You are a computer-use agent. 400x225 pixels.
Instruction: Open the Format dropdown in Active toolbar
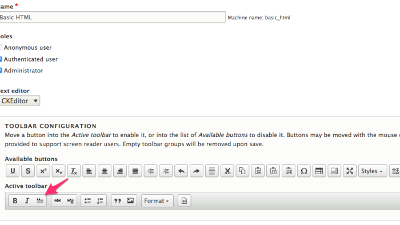click(157, 201)
